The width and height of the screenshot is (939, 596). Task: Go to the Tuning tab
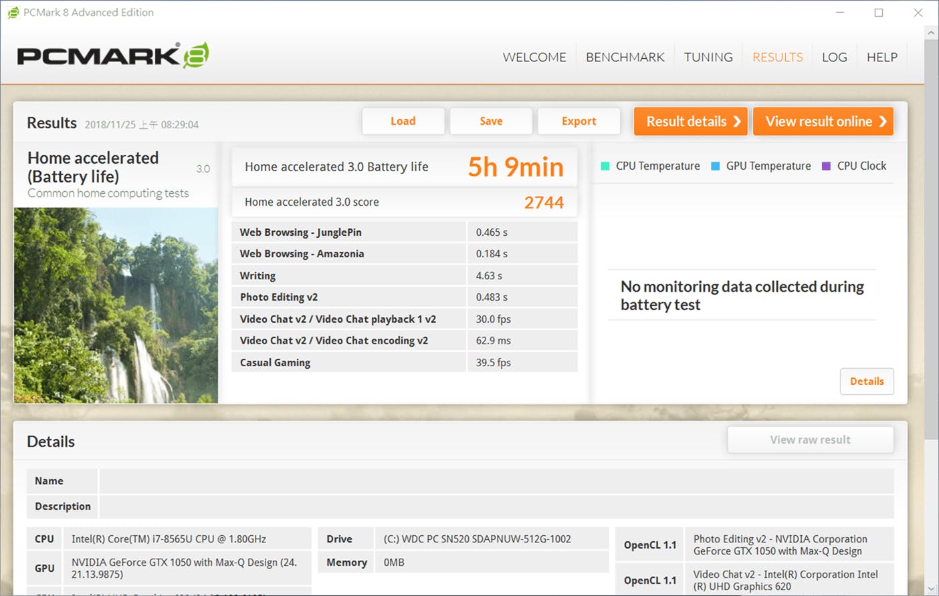point(708,57)
